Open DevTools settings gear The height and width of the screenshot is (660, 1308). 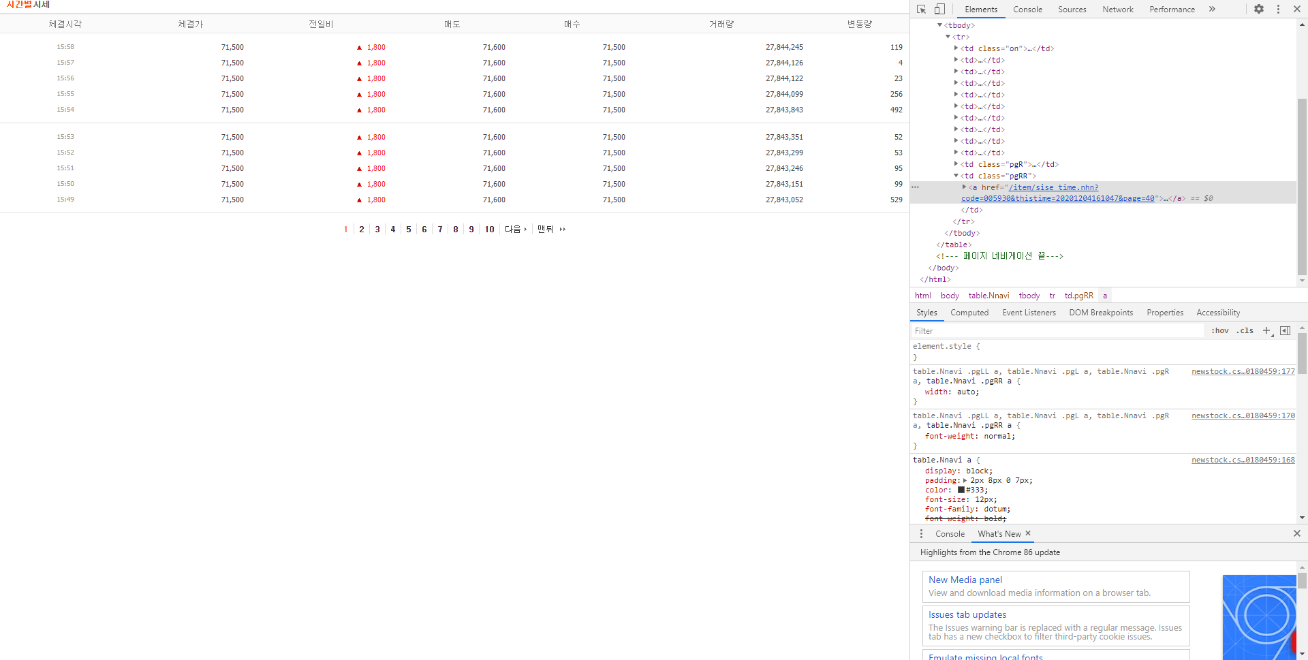coord(1259,9)
